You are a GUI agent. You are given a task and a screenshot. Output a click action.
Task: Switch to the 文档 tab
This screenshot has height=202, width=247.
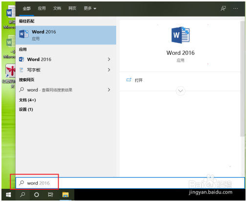(57, 8)
